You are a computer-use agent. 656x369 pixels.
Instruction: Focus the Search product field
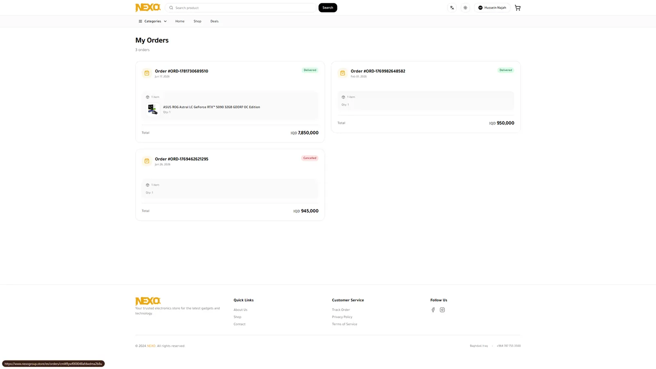(241, 8)
